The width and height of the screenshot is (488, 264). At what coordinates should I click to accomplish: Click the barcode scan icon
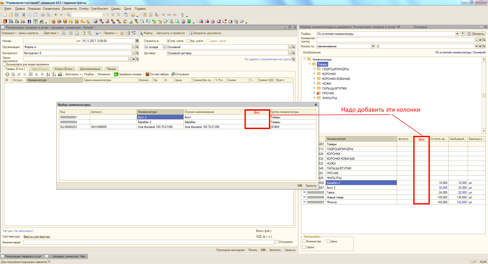[x=60, y=74]
